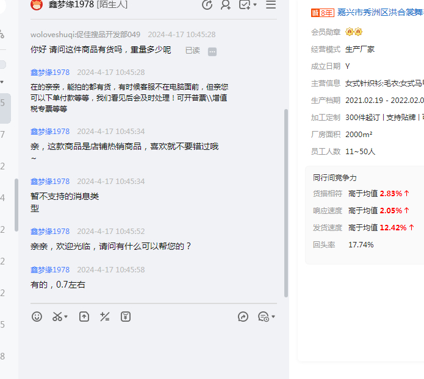Click the add contact person icon
424x379 pixels.
[x=226, y=5]
